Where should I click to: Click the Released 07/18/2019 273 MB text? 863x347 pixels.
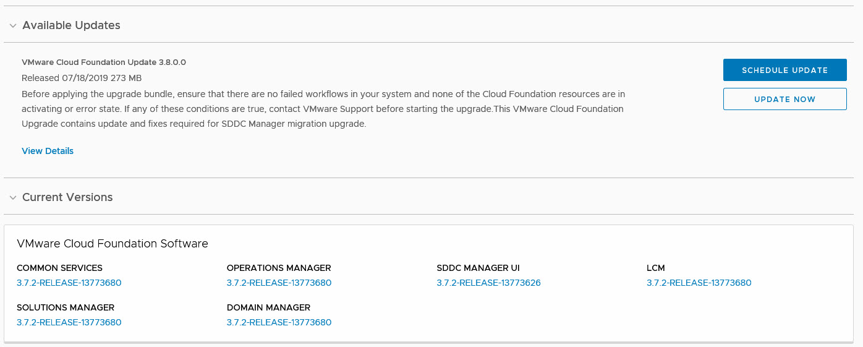(x=82, y=78)
